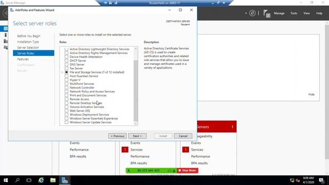The width and height of the screenshot is (329, 185).
Task: Click the Next button
Action: coord(137,136)
